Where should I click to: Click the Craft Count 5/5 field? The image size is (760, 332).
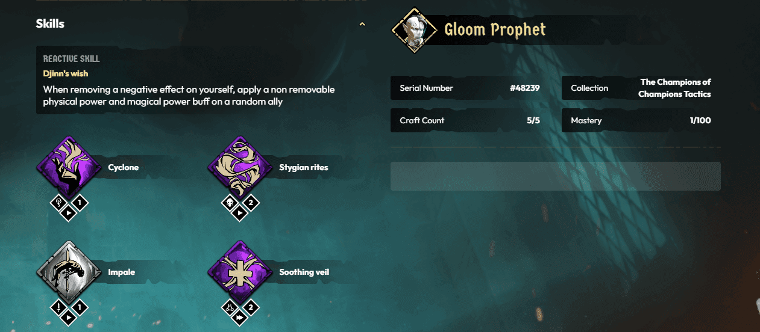[470, 120]
